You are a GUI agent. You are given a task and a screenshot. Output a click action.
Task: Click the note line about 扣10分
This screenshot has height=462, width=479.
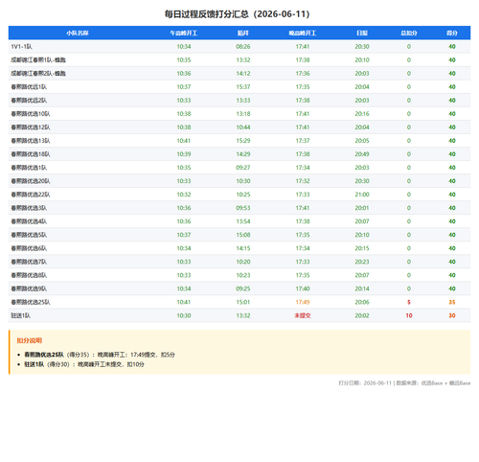(x=84, y=364)
